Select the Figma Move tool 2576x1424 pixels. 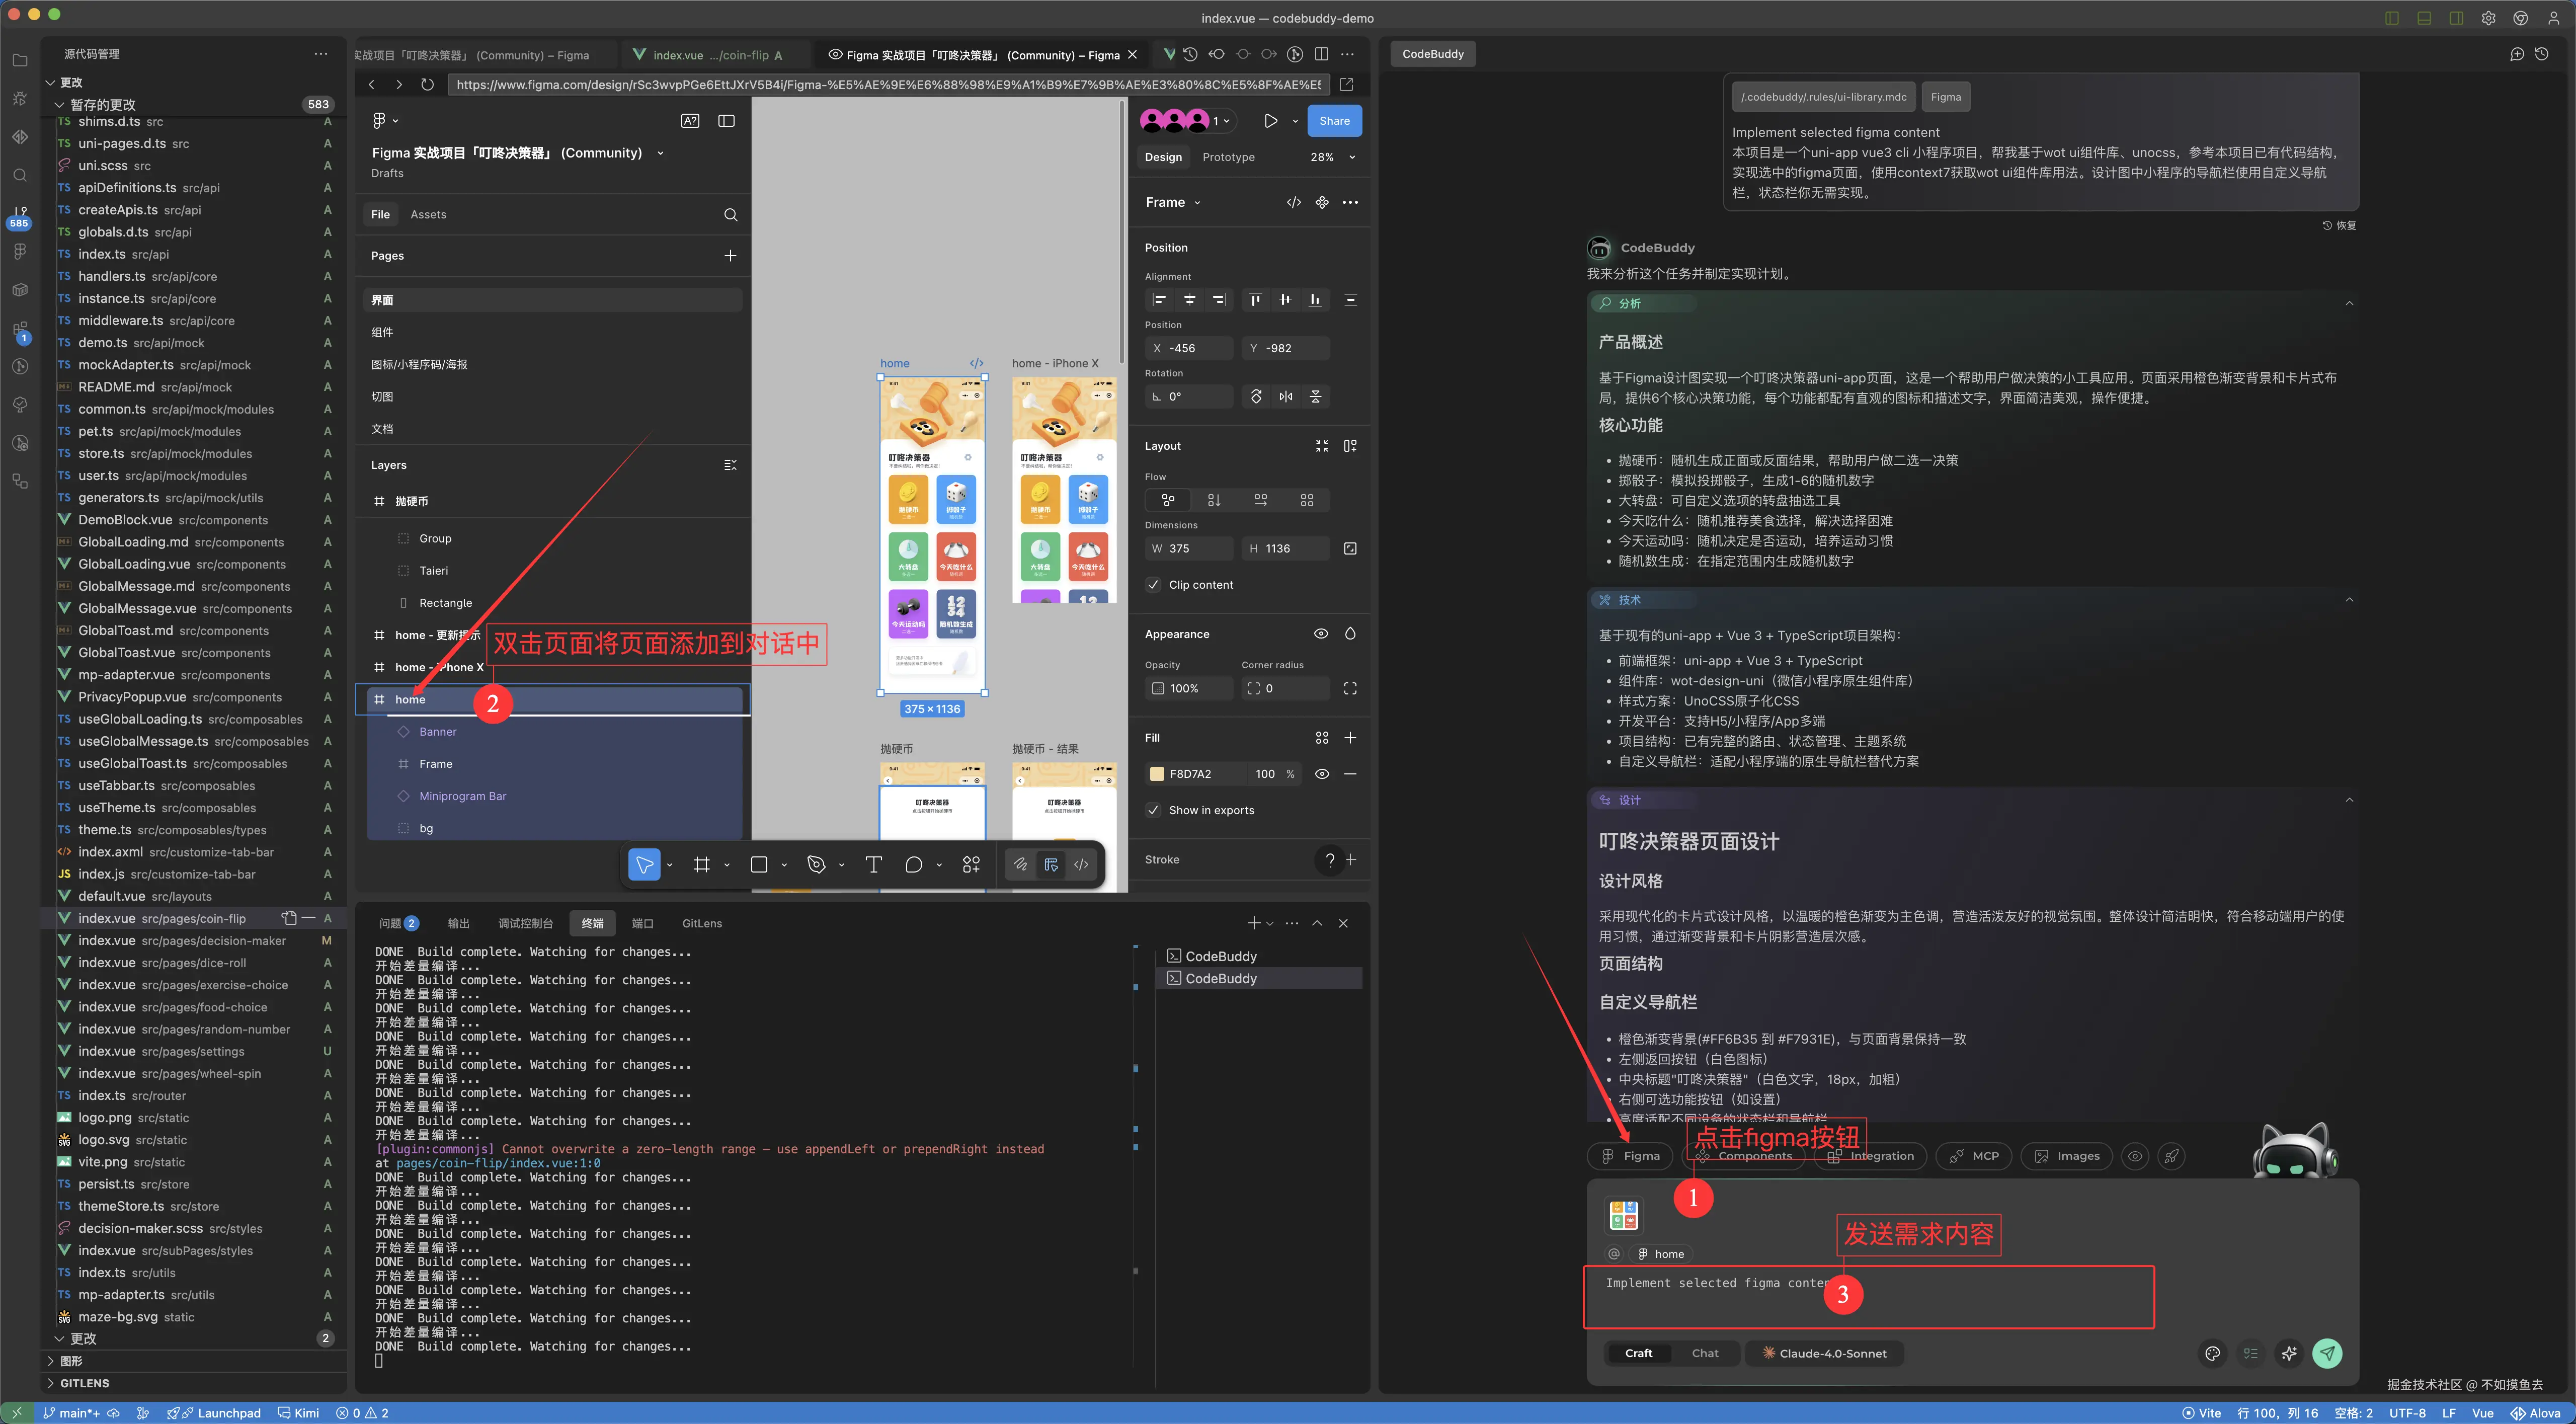point(644,865)
